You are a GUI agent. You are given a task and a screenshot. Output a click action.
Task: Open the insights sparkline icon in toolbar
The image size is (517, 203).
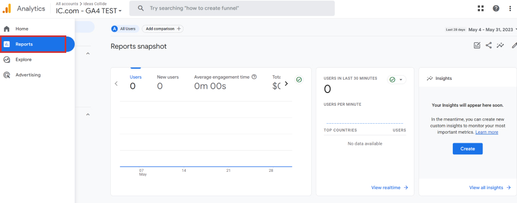pyautogui.click(x=501, y=45)
